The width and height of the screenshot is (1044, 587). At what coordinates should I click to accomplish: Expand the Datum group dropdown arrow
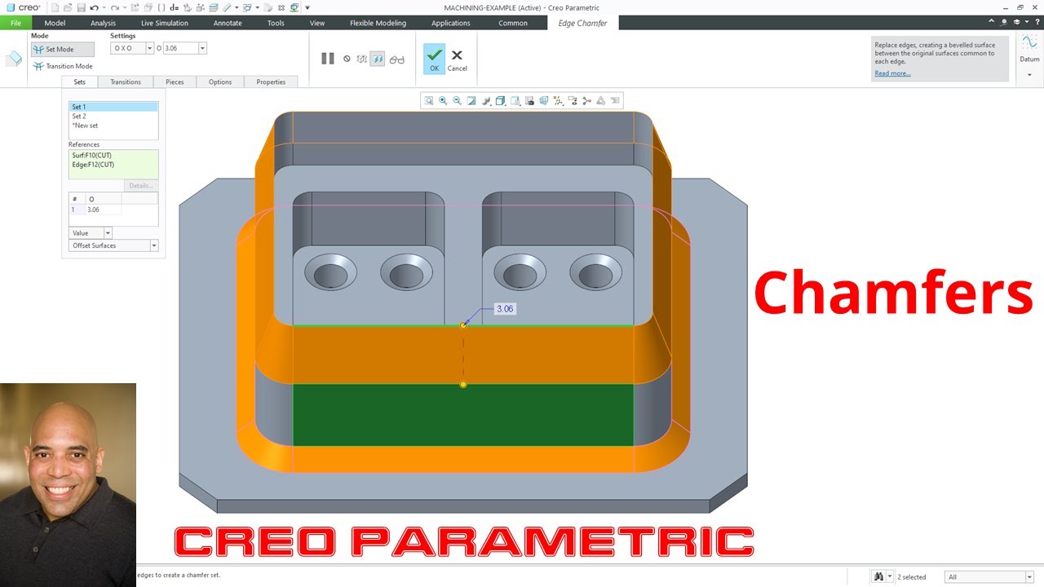[1029, 75]
